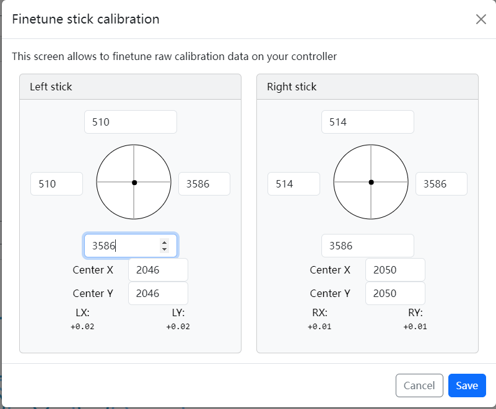Select the field left of the right stick circle

coord(294,184)
